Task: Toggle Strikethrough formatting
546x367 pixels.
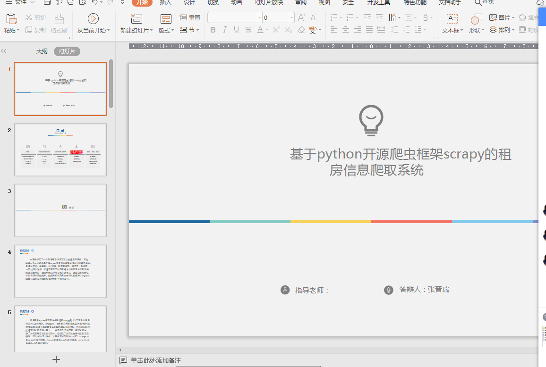Action: pos(248,30)
